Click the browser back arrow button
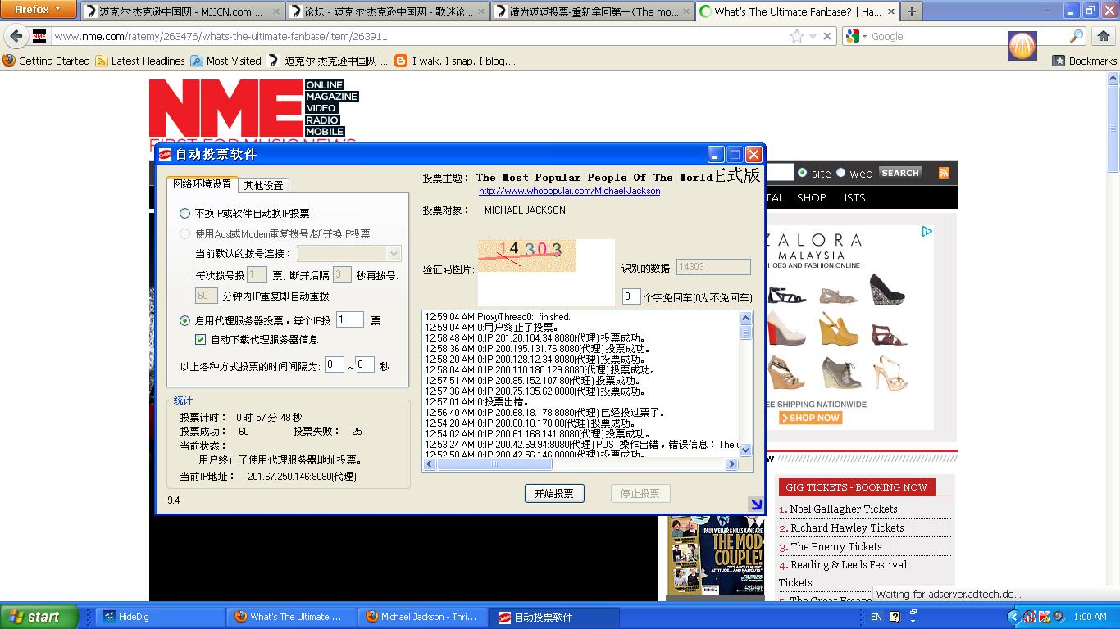 16,36
